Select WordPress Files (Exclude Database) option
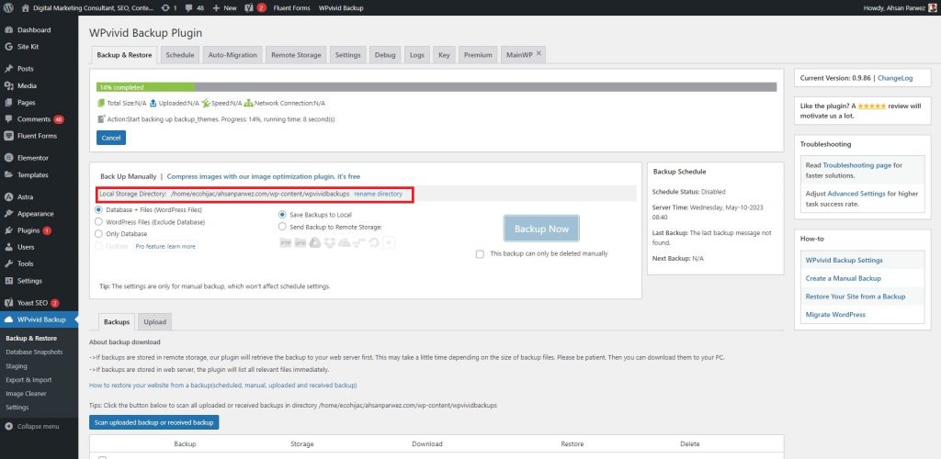This screenshot has width=941, height=459. (99, 222)
